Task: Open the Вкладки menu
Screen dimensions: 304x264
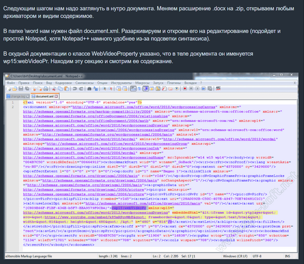Action: point(190,83)
